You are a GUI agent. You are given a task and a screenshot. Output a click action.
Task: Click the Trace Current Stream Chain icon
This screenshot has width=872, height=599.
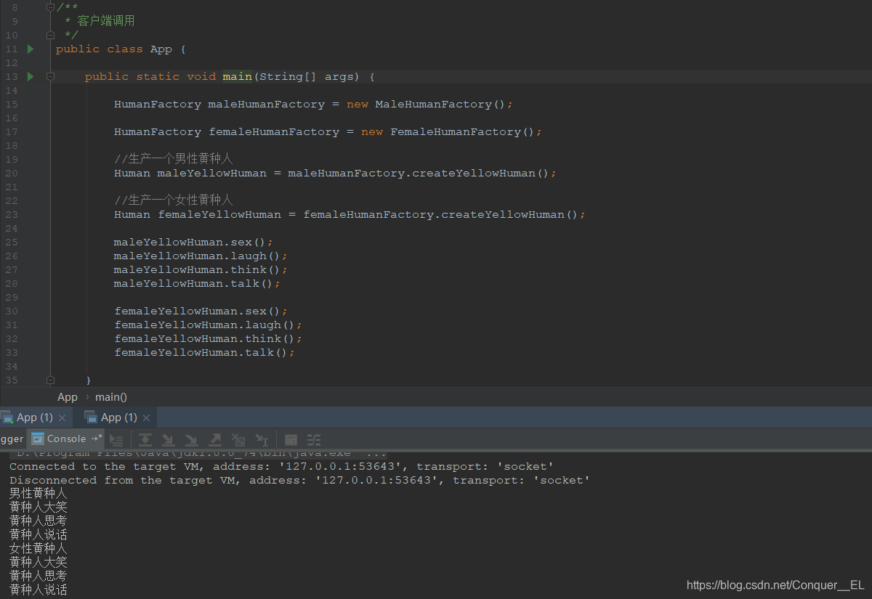point(314,439)
